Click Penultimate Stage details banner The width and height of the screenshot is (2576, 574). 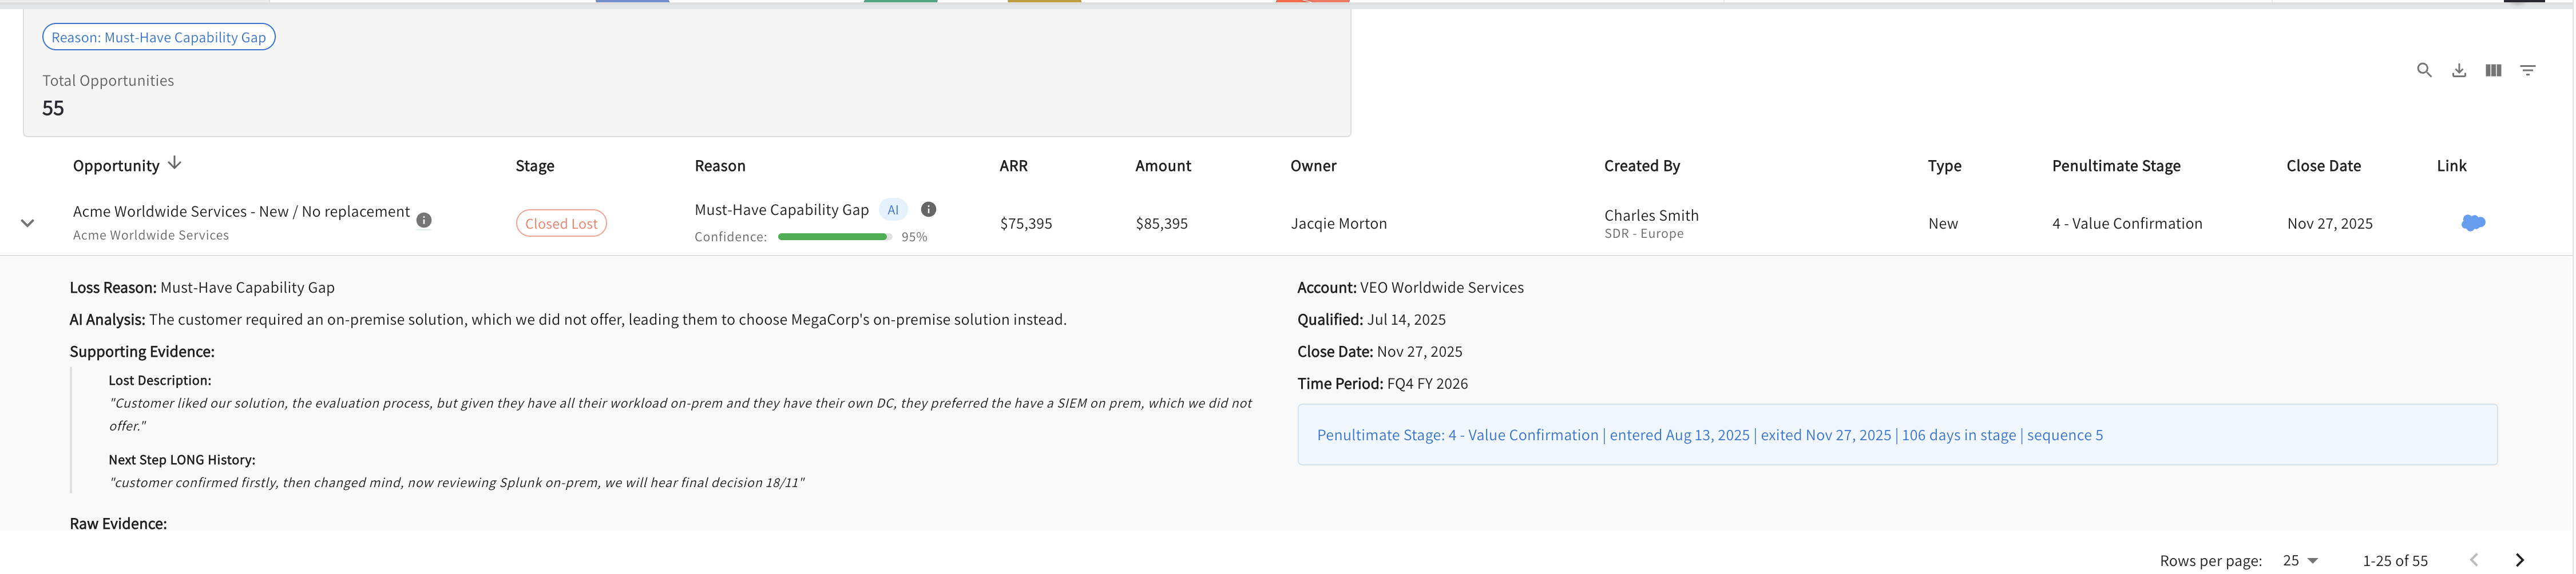(1897, 434)
